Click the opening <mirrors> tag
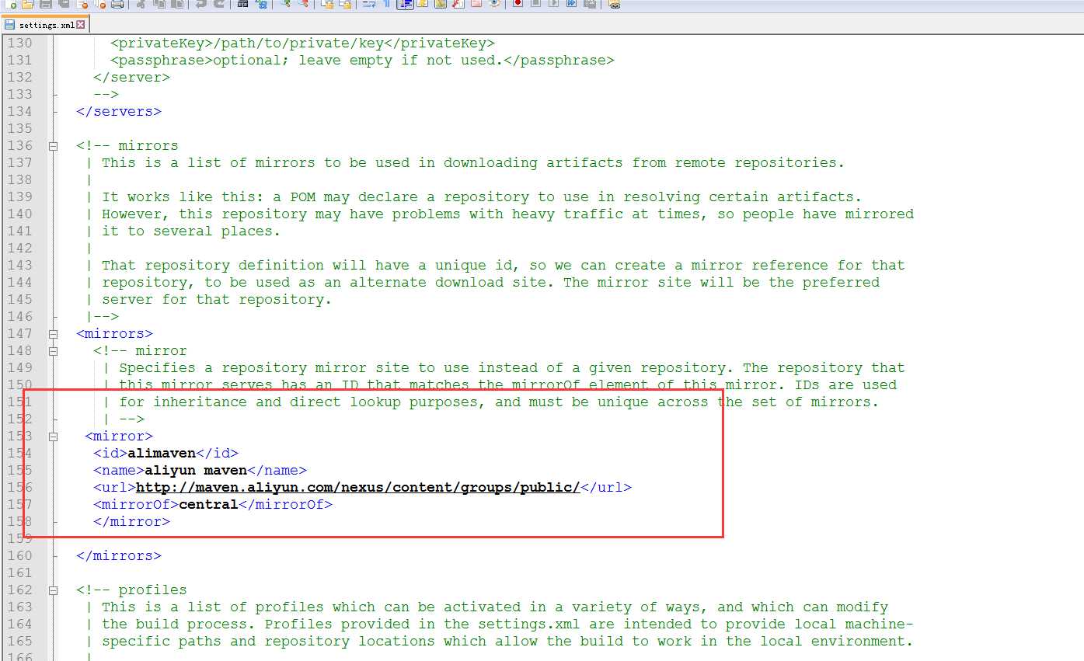The image size is (1084, 661). (x=114, y=333)
